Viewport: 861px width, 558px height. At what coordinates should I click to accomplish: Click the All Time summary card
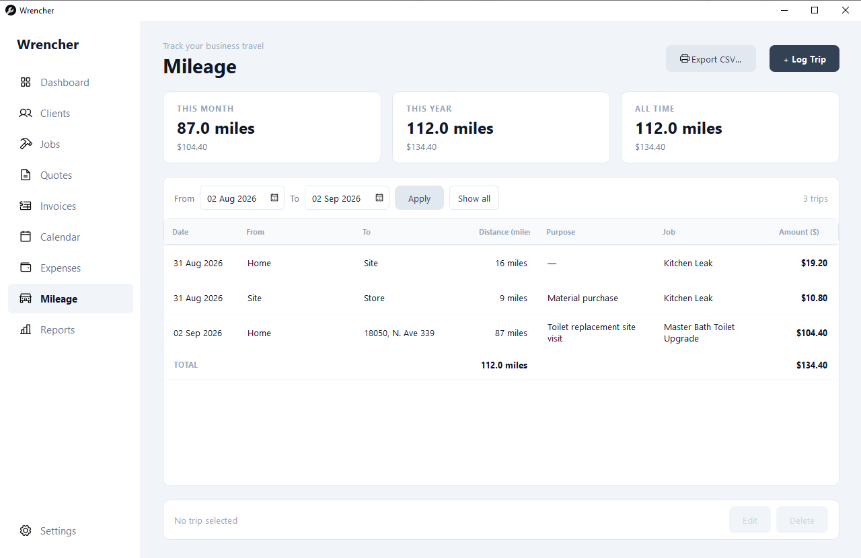click(730, 127)
